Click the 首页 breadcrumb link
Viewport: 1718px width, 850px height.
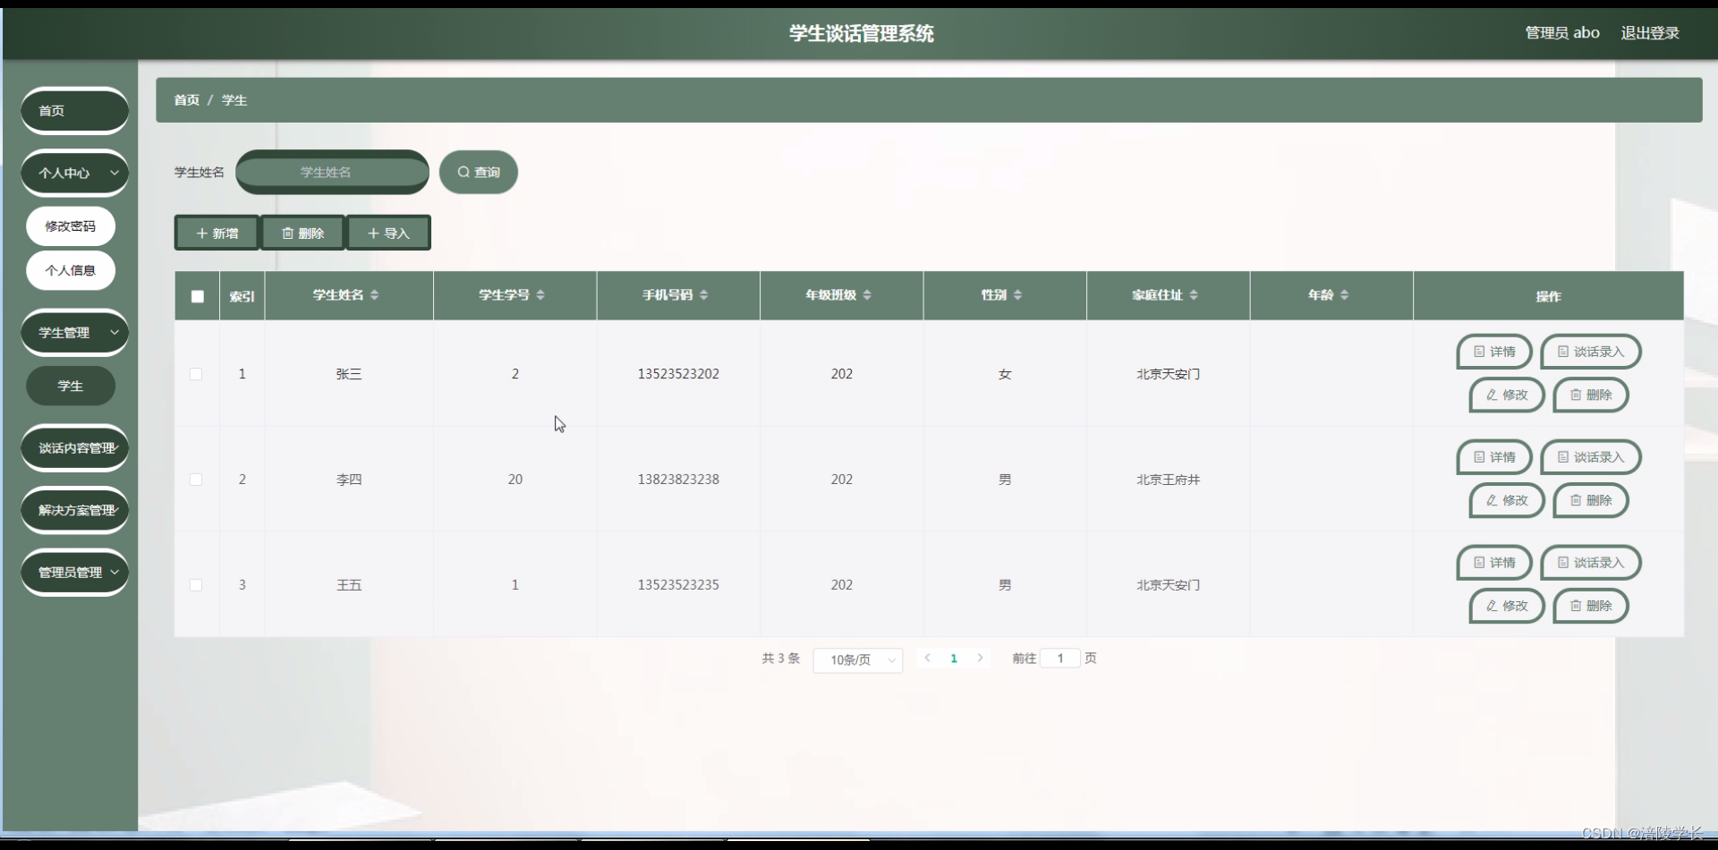click(186, 99)
